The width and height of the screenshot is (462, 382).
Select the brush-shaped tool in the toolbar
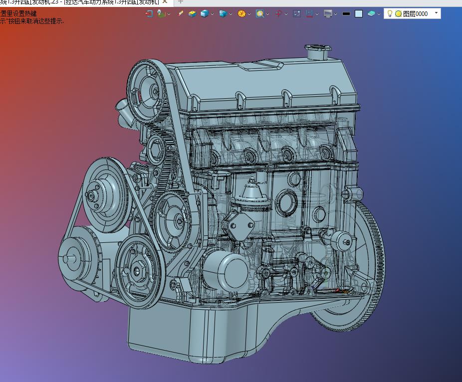pyautogui.click(x=180, y=14)
